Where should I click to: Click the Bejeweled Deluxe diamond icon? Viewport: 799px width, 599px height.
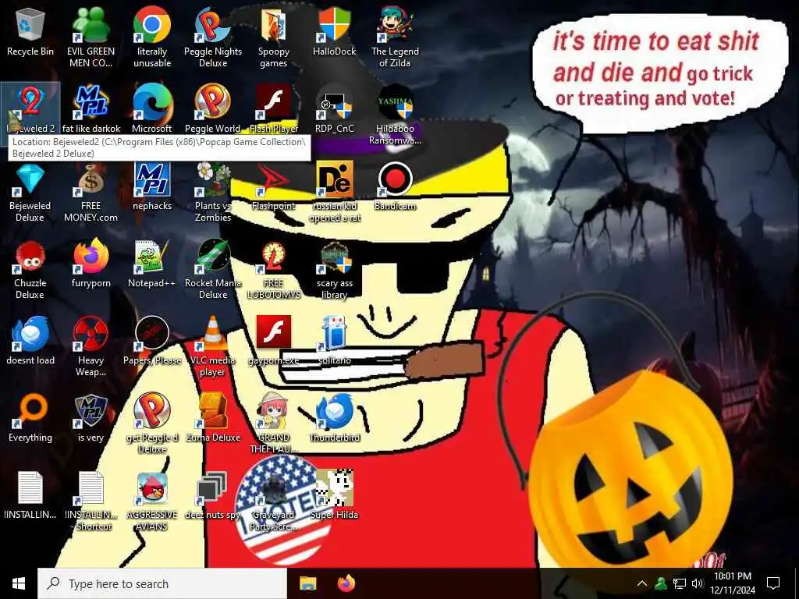click(30, 180)
